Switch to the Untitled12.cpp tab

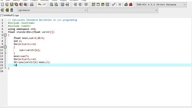coord(10,15)
